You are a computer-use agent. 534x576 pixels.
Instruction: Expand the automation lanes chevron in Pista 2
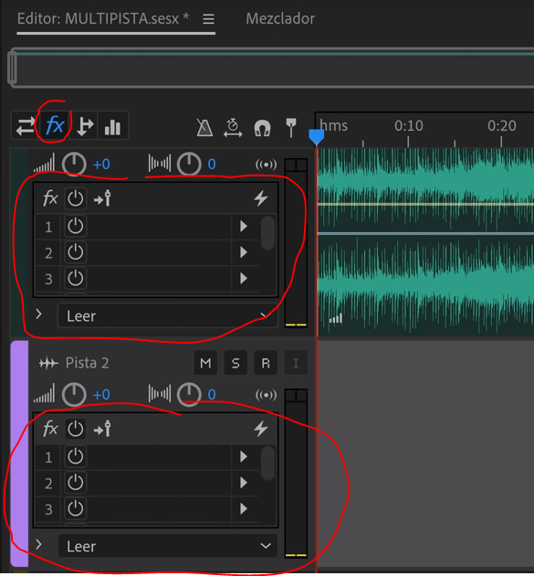39,544
